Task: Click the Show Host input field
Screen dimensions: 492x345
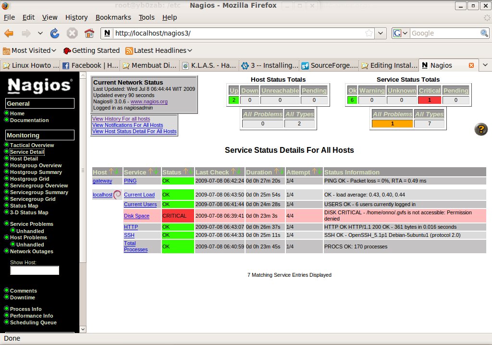Action: click(35, 271)
